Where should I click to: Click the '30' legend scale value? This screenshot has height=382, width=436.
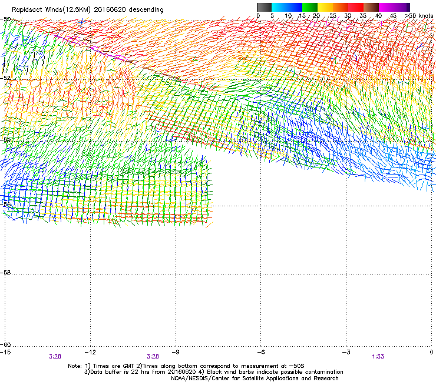click(x=348, y=16)
